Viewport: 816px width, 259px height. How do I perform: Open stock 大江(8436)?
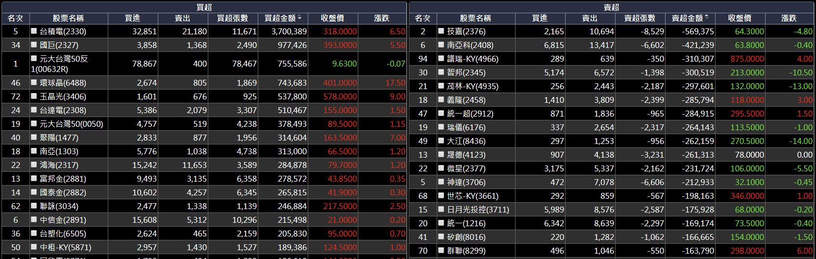click(x=466, y=141)
